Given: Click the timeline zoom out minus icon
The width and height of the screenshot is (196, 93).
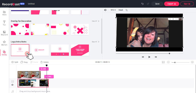Looking at the screenshot, I should click(x=168, y=62).
